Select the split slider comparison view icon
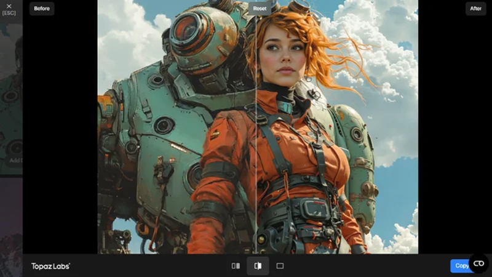The width and height of the screenshot is (492, 277). coord(258,266)
